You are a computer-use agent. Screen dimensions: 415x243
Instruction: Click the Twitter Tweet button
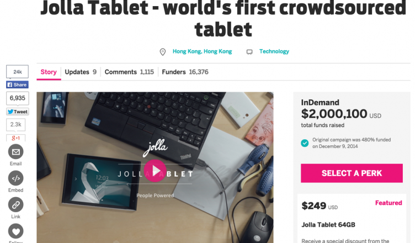click(17, 111)
